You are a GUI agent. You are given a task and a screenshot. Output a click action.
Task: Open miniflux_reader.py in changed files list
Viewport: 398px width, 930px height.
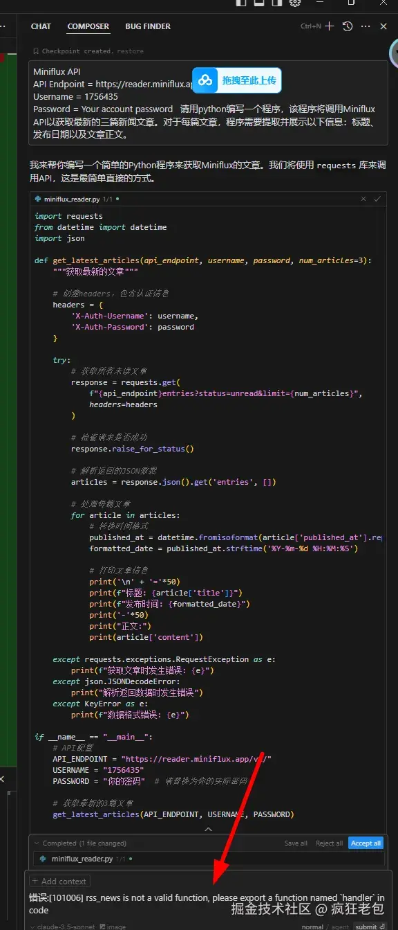coord(82,859)
